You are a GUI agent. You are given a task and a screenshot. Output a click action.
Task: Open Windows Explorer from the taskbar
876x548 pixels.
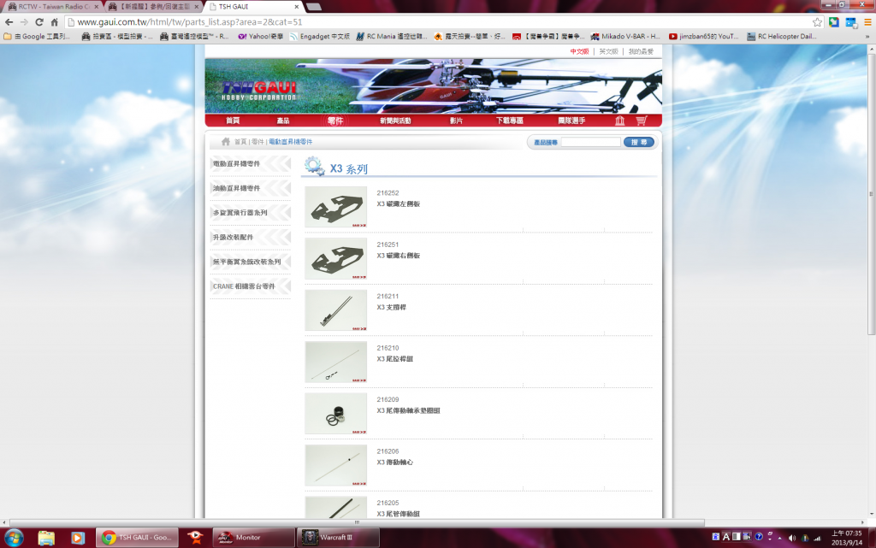[x=46, y=538]
